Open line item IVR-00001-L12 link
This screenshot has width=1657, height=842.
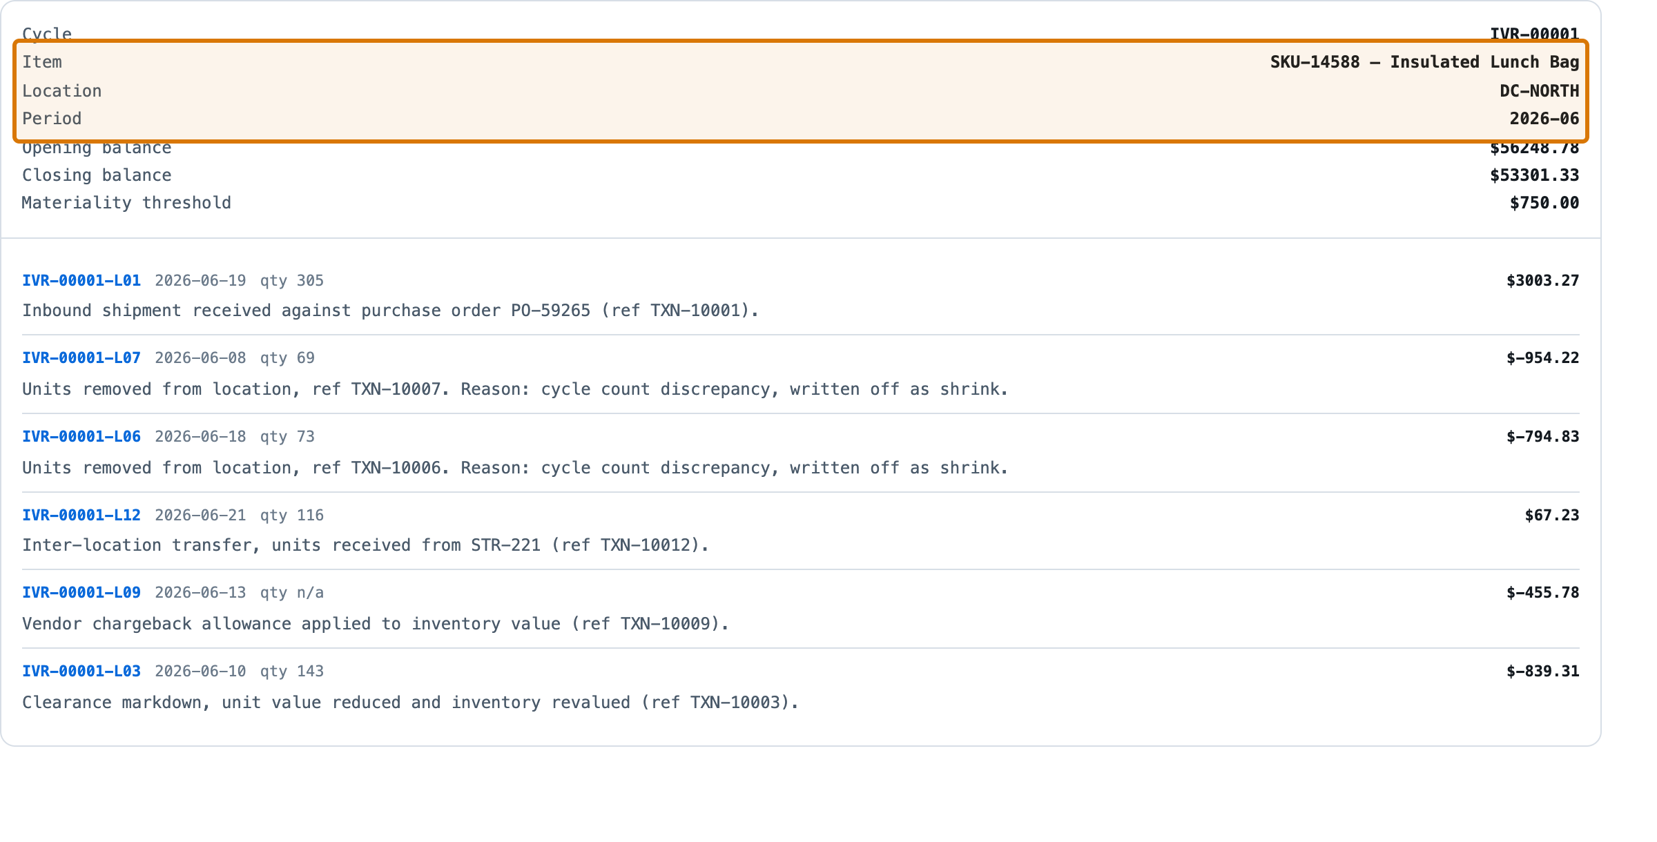81,516
